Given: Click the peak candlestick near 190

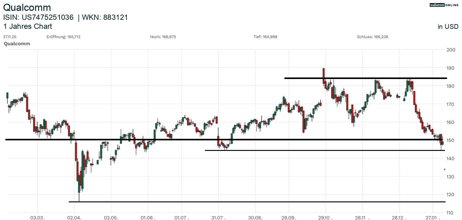Looking at the screenshot, I should 323,73.
